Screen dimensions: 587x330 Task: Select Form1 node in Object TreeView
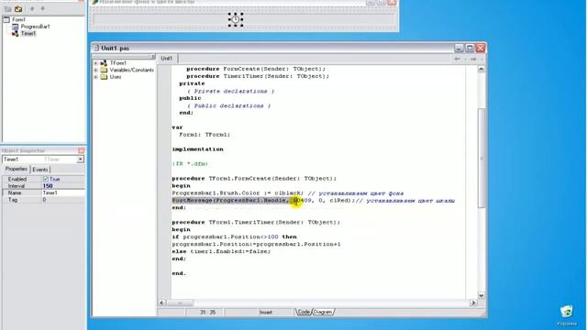click(18, 19)
